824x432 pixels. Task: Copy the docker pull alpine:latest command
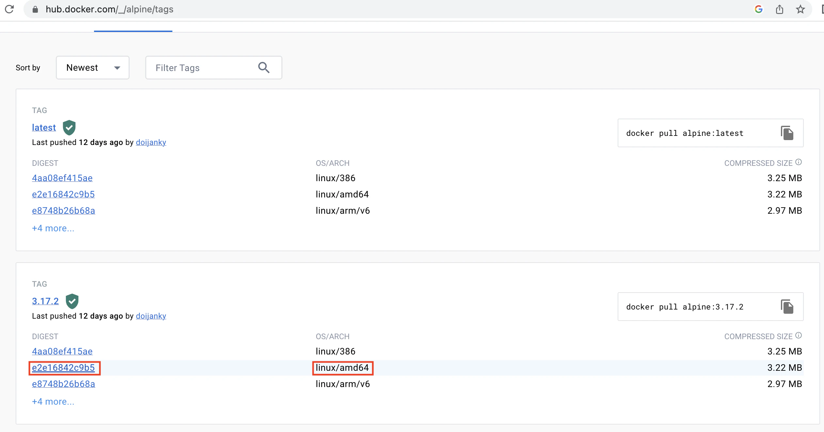(x=787, y=133)
